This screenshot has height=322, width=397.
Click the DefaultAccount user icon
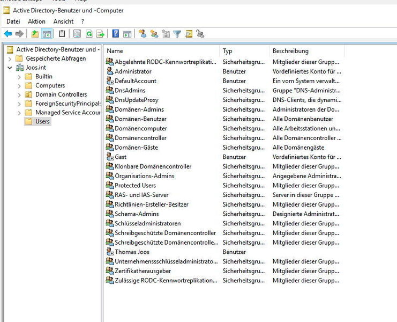(110, 80)
